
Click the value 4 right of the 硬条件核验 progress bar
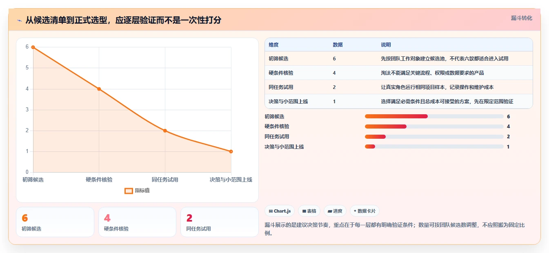[508, 126]
